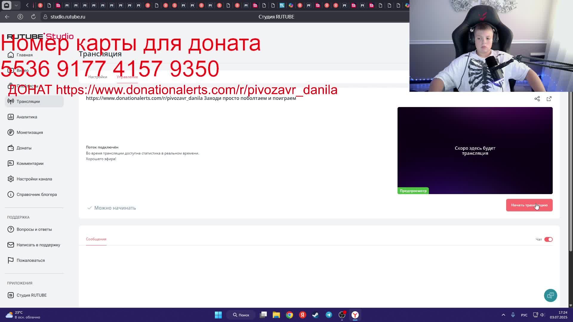Select the Сообщения tab
Image resolution: width=573 pixels, height=322 pixels.
(96, 239)
